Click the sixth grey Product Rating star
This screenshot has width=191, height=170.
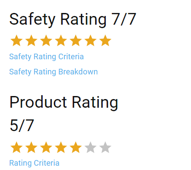pyautogui.click(x=90, y=147)
